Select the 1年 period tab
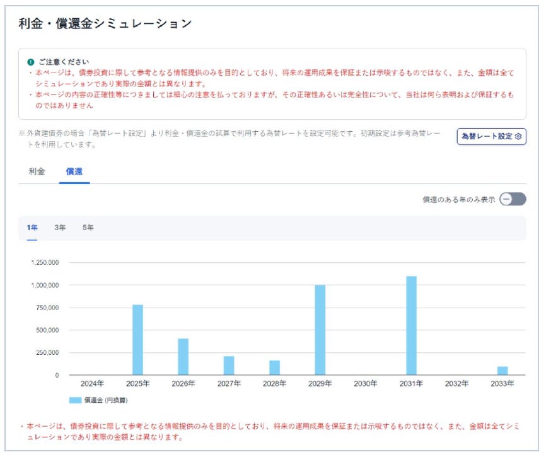 [x=32, y=228]
